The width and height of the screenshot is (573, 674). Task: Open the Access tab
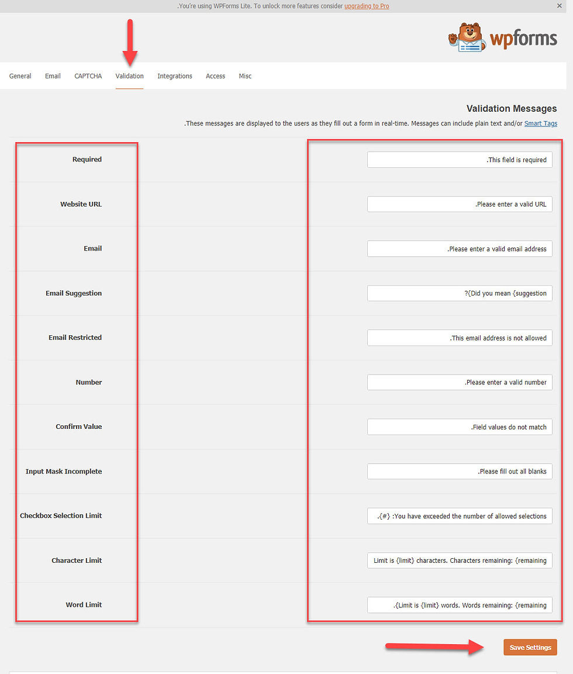[x=215, y=76]
